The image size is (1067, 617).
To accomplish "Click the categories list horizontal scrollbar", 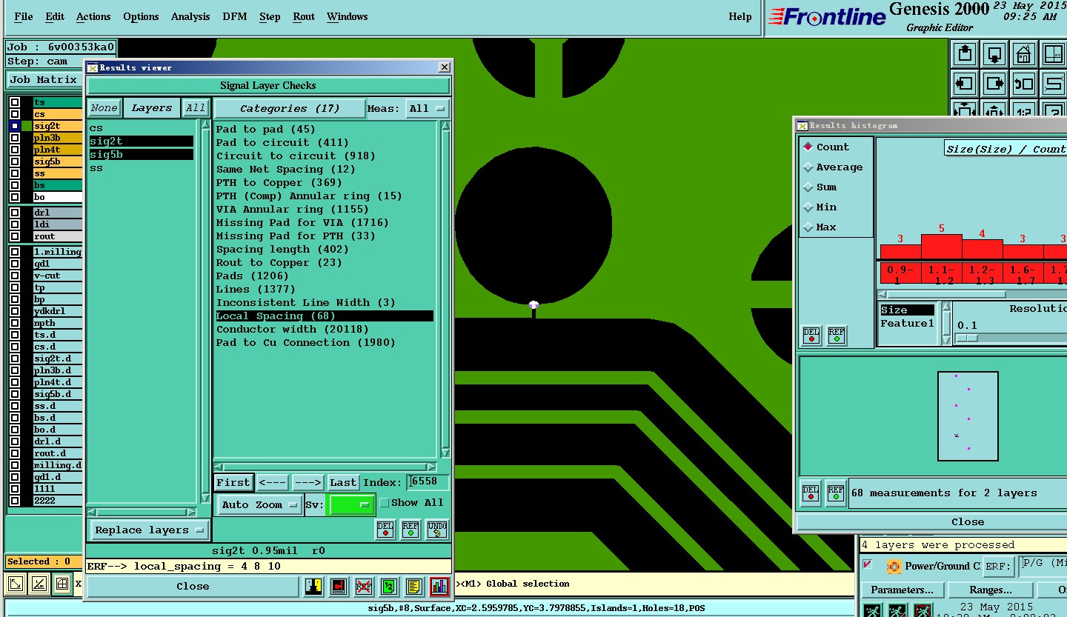I will tap(325, 467).
